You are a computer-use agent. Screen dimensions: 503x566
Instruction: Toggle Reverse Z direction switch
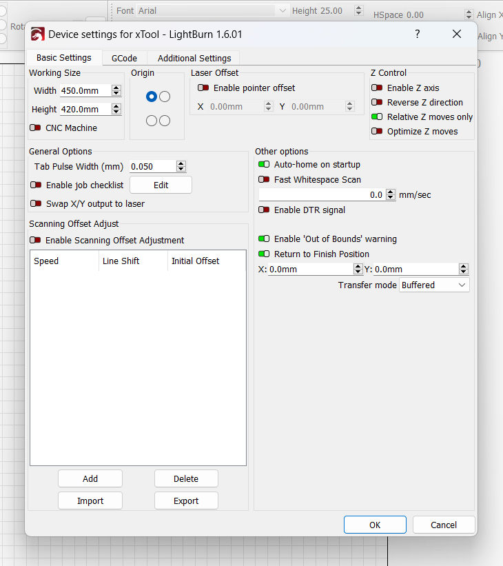click(377, 102)
